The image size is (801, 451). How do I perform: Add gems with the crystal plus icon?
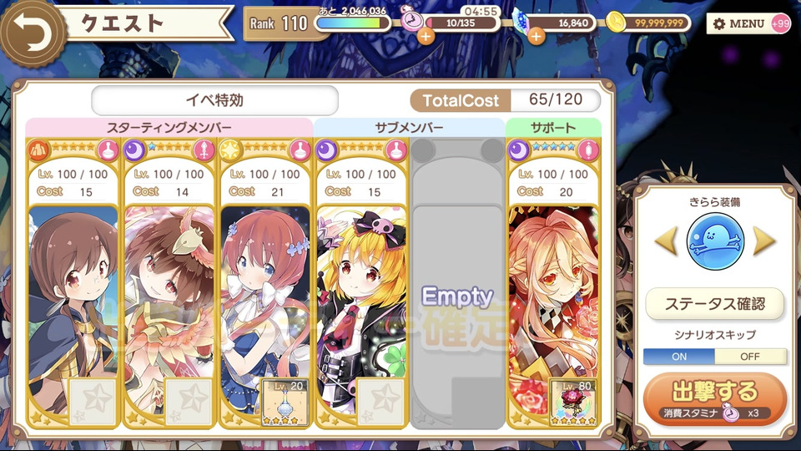pyautogui.click(x=536, y=36)
